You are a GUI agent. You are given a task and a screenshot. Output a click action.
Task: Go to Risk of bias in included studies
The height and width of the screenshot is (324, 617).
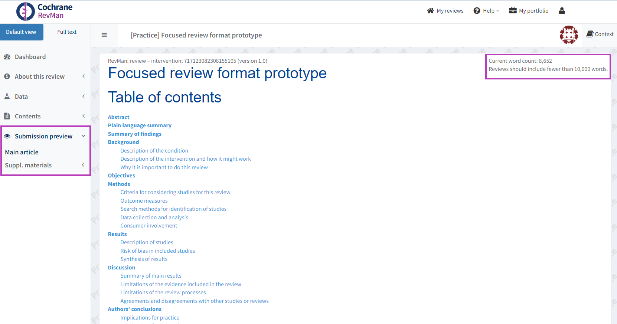tap(157, 251)
